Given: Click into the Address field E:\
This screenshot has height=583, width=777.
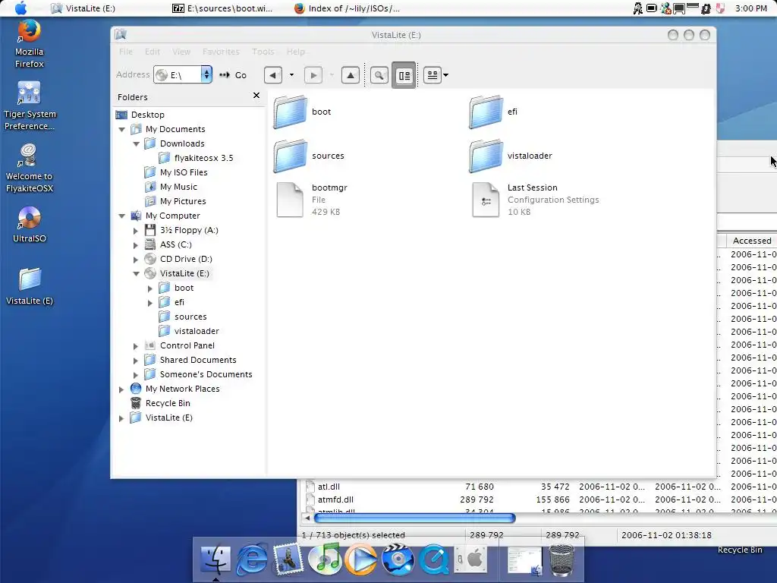Looking at the screenshot, I should (184, 75).
